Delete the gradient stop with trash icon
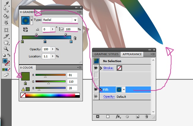 pyautogui.click(x=75, y=38)
